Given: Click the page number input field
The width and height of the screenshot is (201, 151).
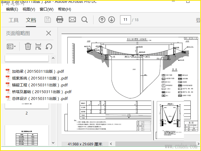Looking at the screenshot, I should pos(125,20).
